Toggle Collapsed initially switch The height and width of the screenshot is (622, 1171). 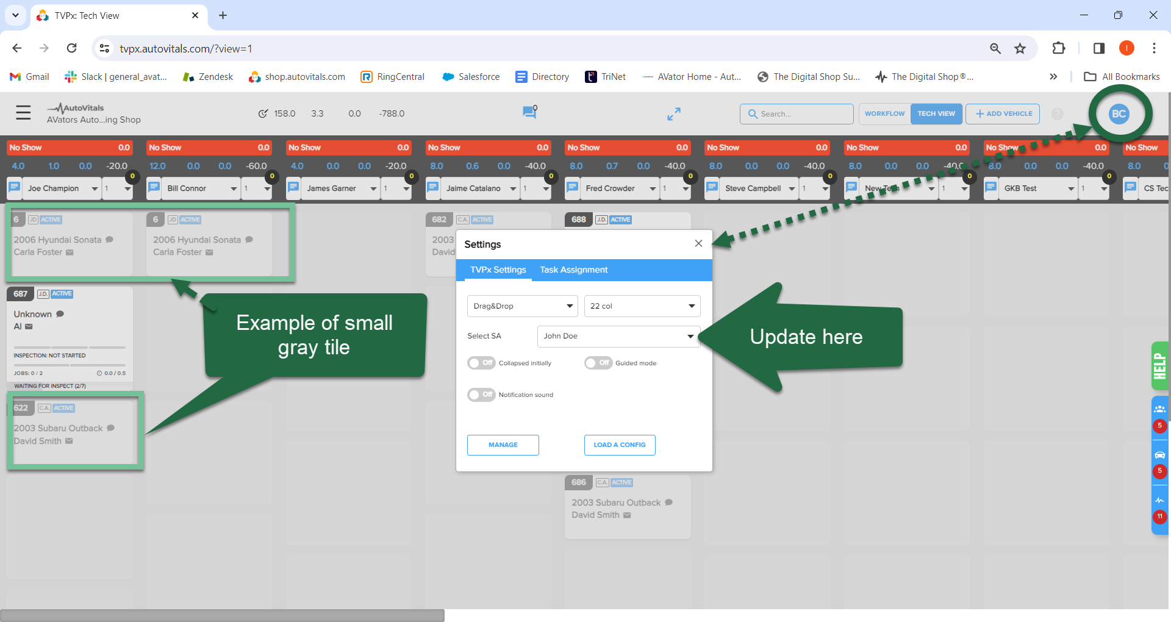pos(481,363)
